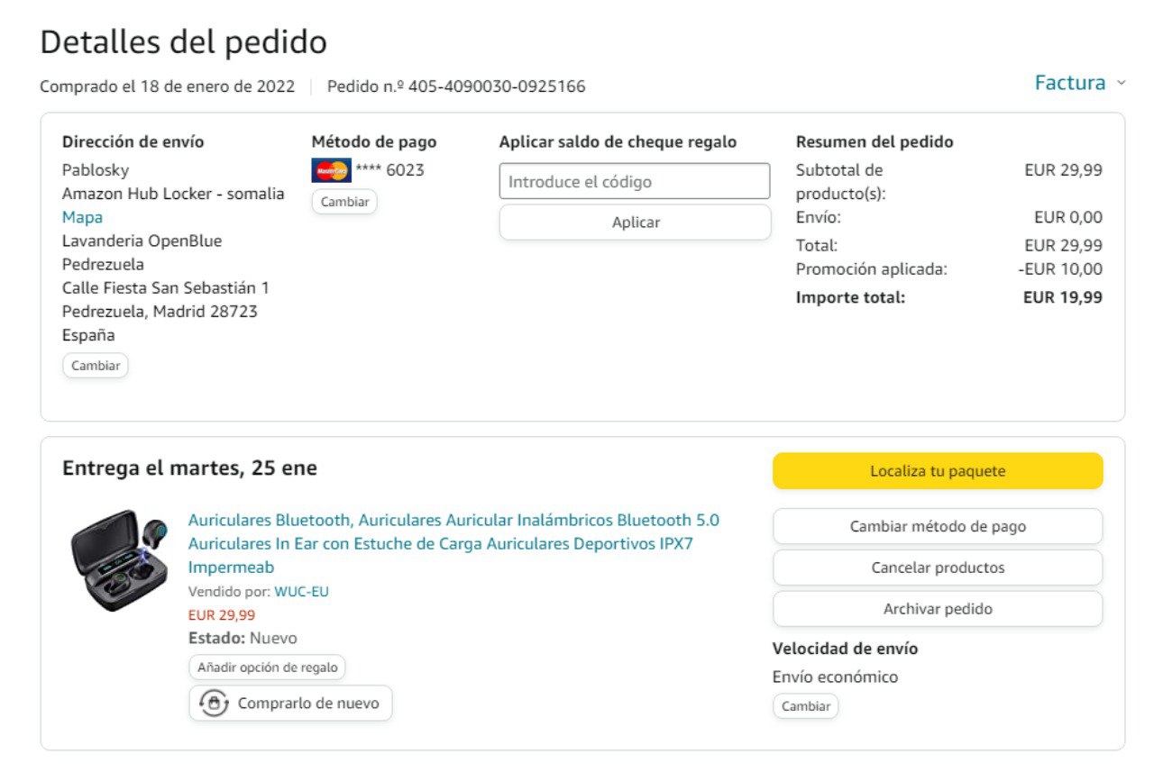This screenshot has height=772, width=1154.
Task: Open the Mapa link for the locker
Action: tap(82, 217)
